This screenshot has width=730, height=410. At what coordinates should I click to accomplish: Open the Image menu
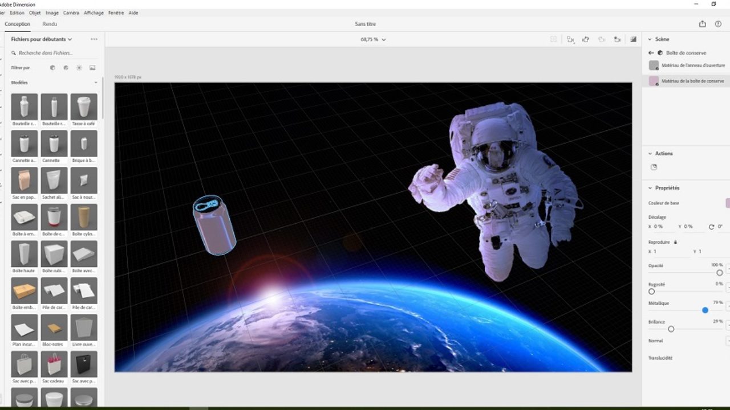coord(52,13)
